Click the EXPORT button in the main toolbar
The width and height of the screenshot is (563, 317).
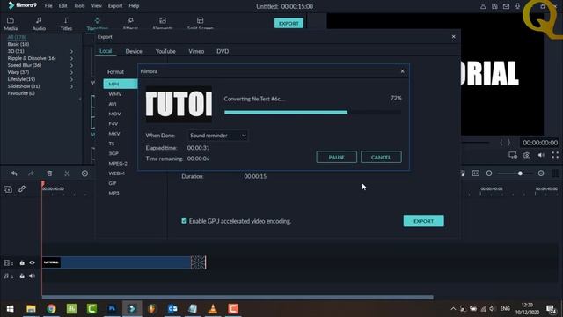click(x=289, y=24)
